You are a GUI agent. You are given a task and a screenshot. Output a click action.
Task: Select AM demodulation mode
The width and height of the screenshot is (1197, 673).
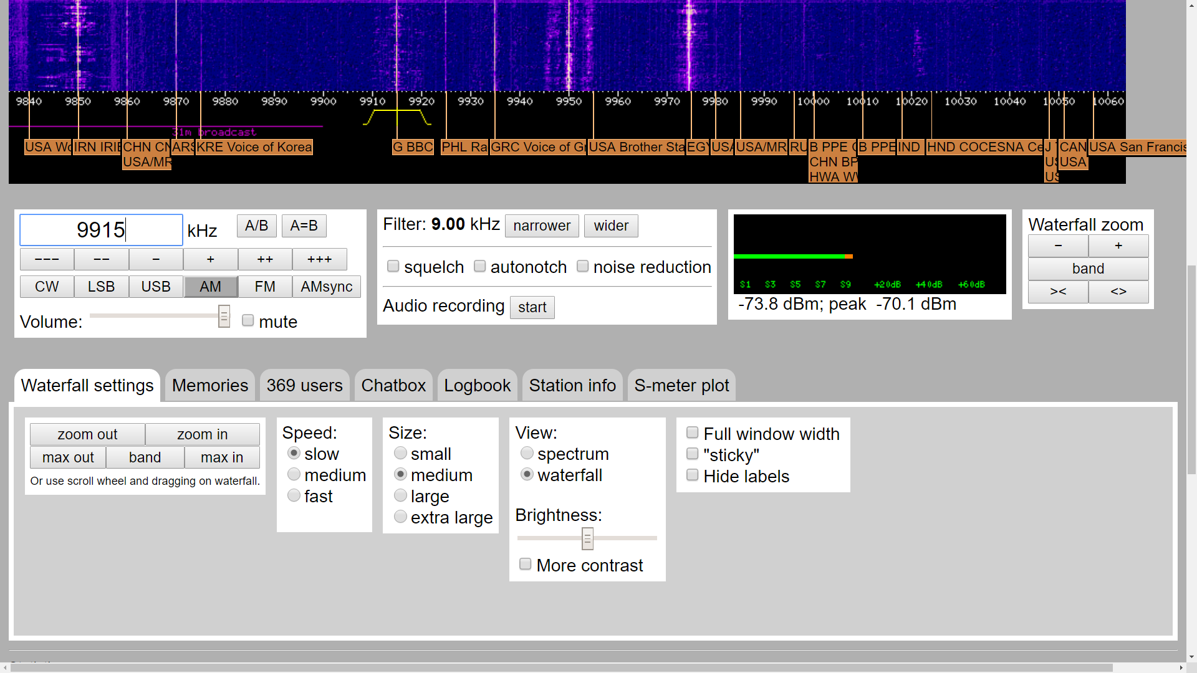[x=211, y=287]
